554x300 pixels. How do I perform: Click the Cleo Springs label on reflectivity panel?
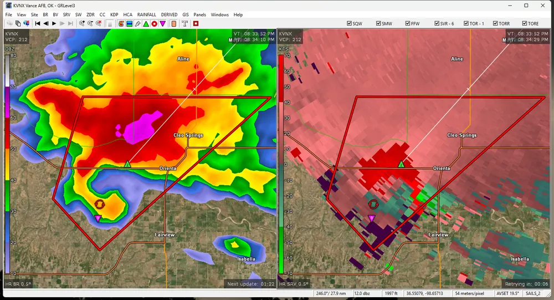(x=187, y=135)
